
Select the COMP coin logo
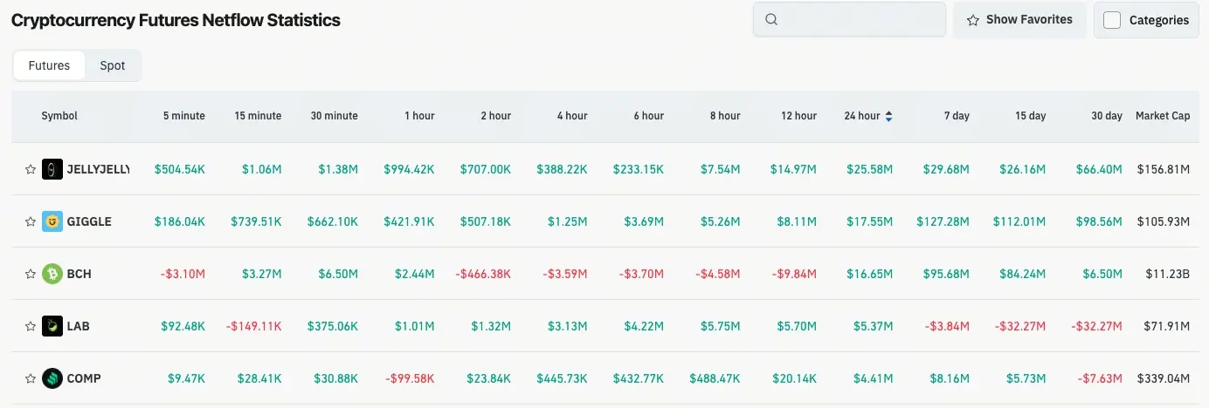pos(52,378)
